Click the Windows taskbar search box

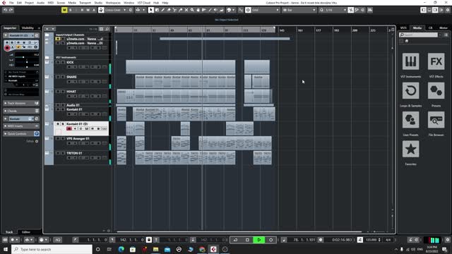(52, 249)
